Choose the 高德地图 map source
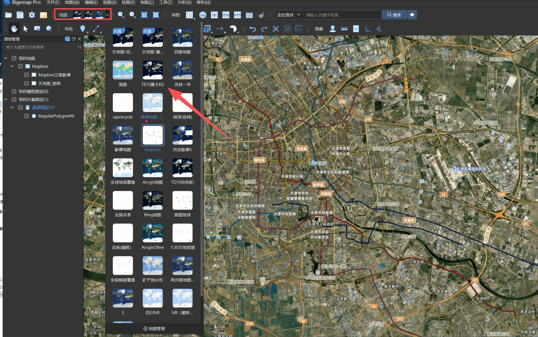Screen dimensions: 538x337 point(153,106)
